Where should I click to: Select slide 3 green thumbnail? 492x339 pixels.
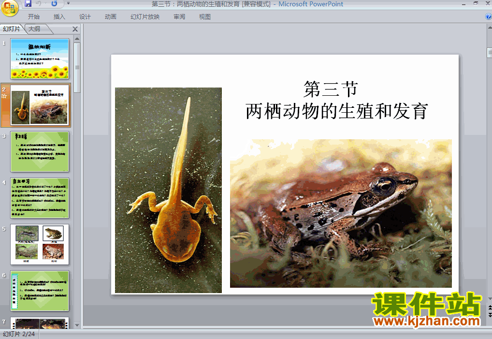(x=40, y=151)
